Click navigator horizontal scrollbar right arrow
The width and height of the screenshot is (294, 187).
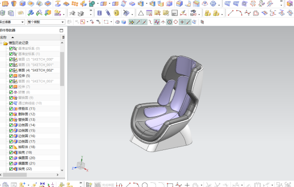(57, 175)
